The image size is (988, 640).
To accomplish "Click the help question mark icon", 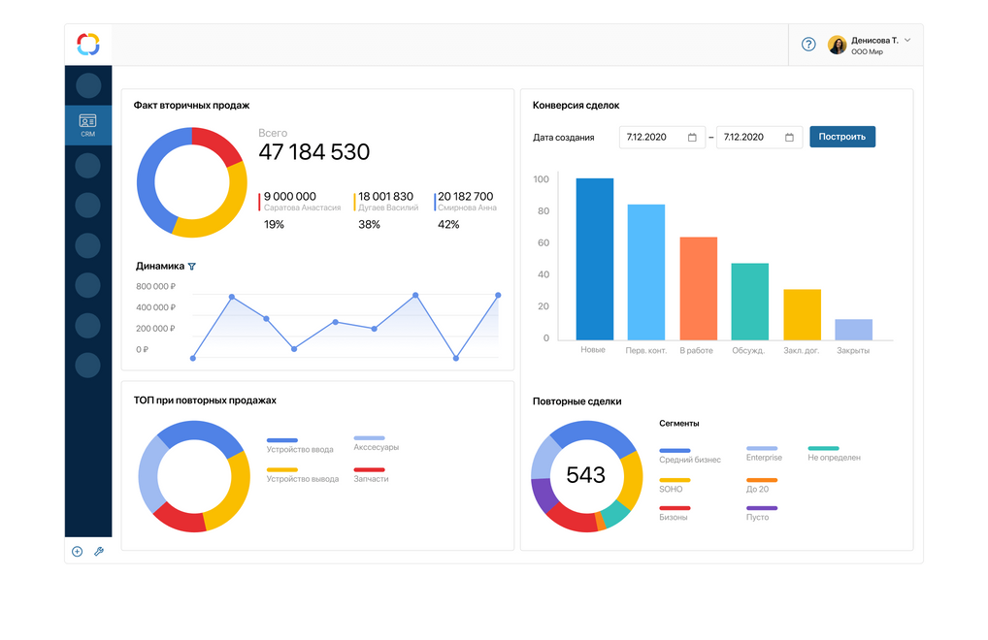I will pyautogui.click(x=808, y=45).
